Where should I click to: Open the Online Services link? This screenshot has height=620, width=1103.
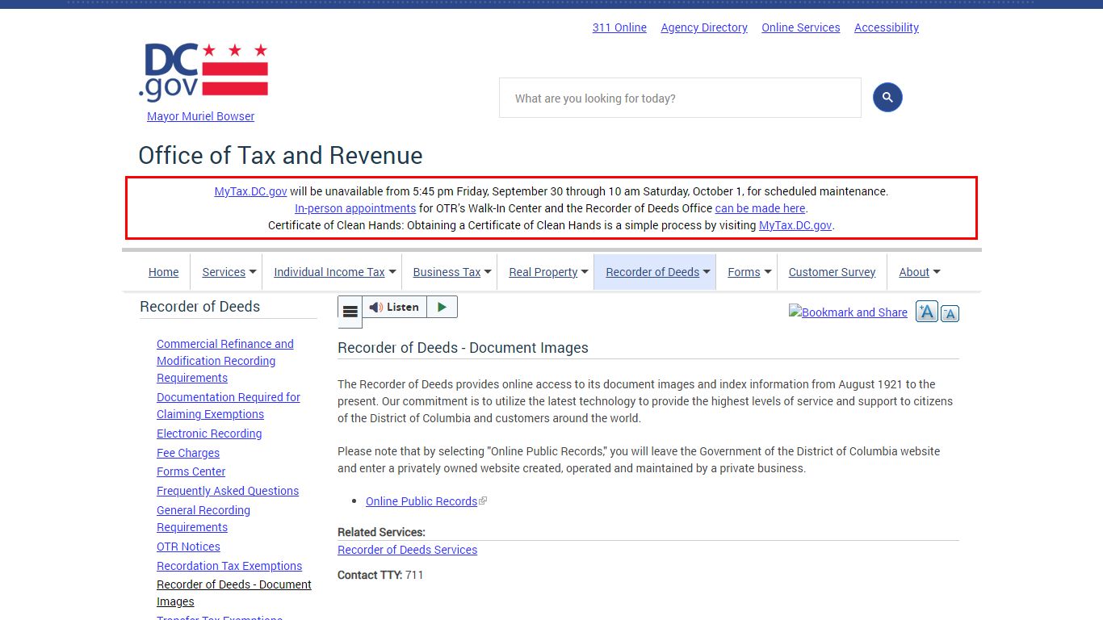(801, 27)
